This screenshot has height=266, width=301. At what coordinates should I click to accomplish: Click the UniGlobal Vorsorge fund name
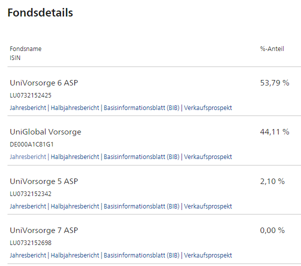(x=45, y=132)
